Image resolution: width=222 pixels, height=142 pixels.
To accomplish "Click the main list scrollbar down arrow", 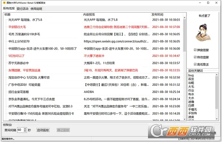I will (x=185, y=119).
